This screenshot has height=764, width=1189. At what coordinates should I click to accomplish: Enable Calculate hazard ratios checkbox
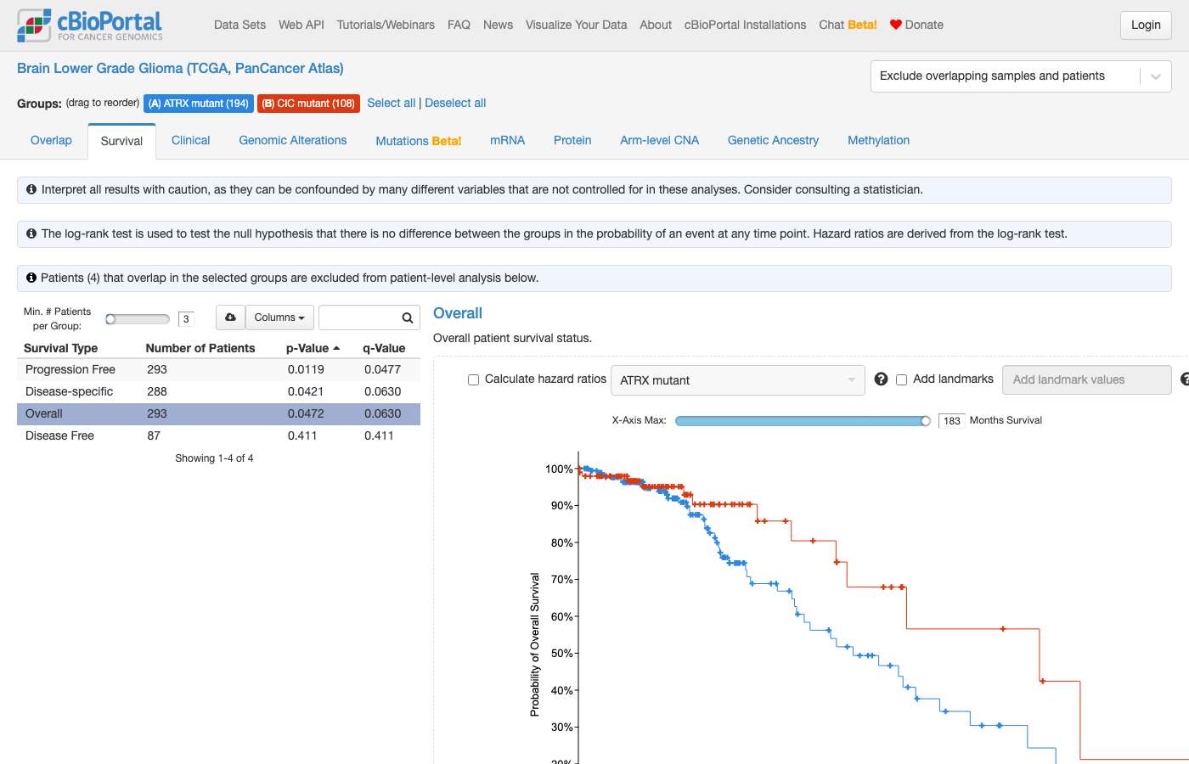pyautogui.click(x=474, y=380)
